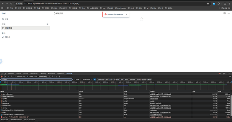Open the devtools-overlay.js:1 initiator link

[x=156, y=103]
